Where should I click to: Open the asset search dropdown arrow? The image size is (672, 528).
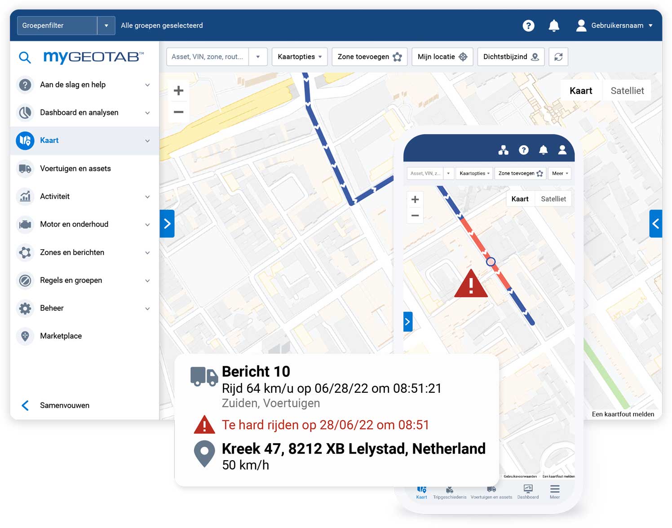point(258,57)
